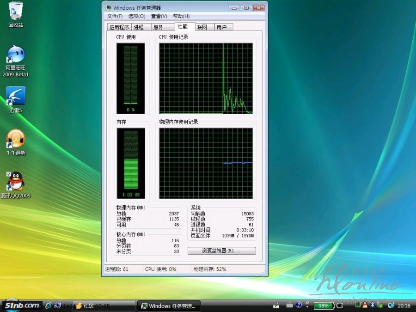The height and width of the screenshot is (312, 416).
Task: Click the Bluetooth icon in system tray
Action: [x=372, y=306]
